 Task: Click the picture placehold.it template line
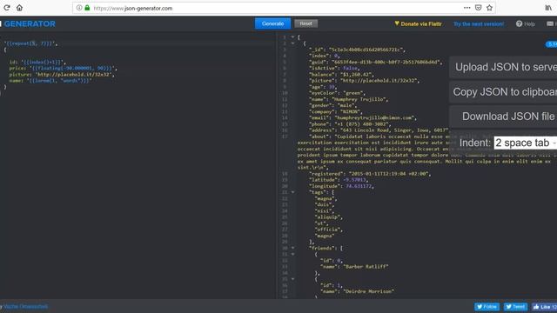tap(62, 75)
